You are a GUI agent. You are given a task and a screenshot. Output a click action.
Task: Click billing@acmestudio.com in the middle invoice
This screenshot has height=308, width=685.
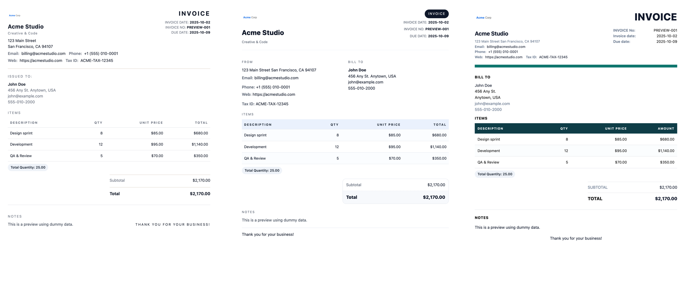pos(276,78)
